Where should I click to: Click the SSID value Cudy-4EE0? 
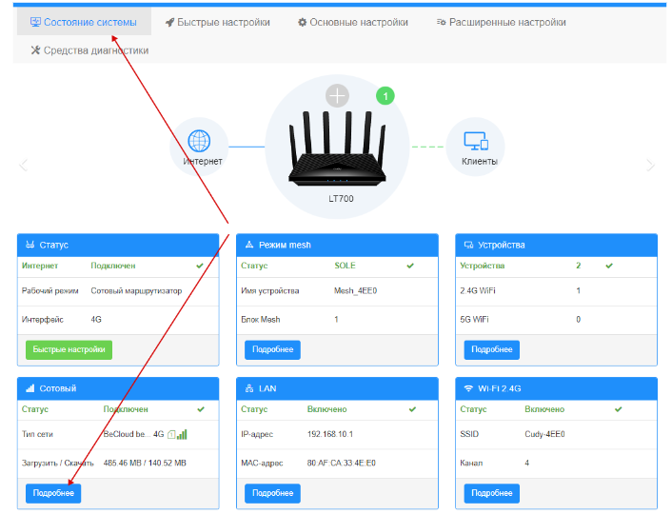tap(544, 434)
